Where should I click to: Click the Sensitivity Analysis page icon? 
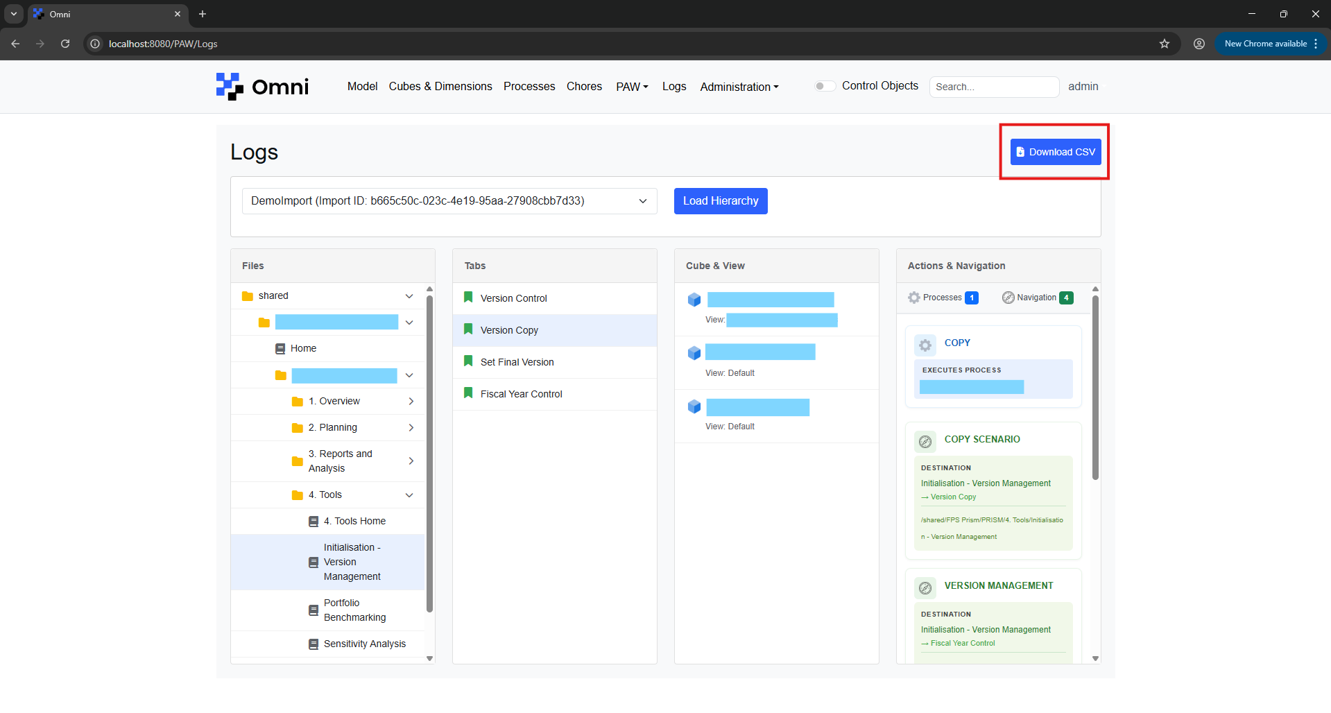click(x=314, y=644)
